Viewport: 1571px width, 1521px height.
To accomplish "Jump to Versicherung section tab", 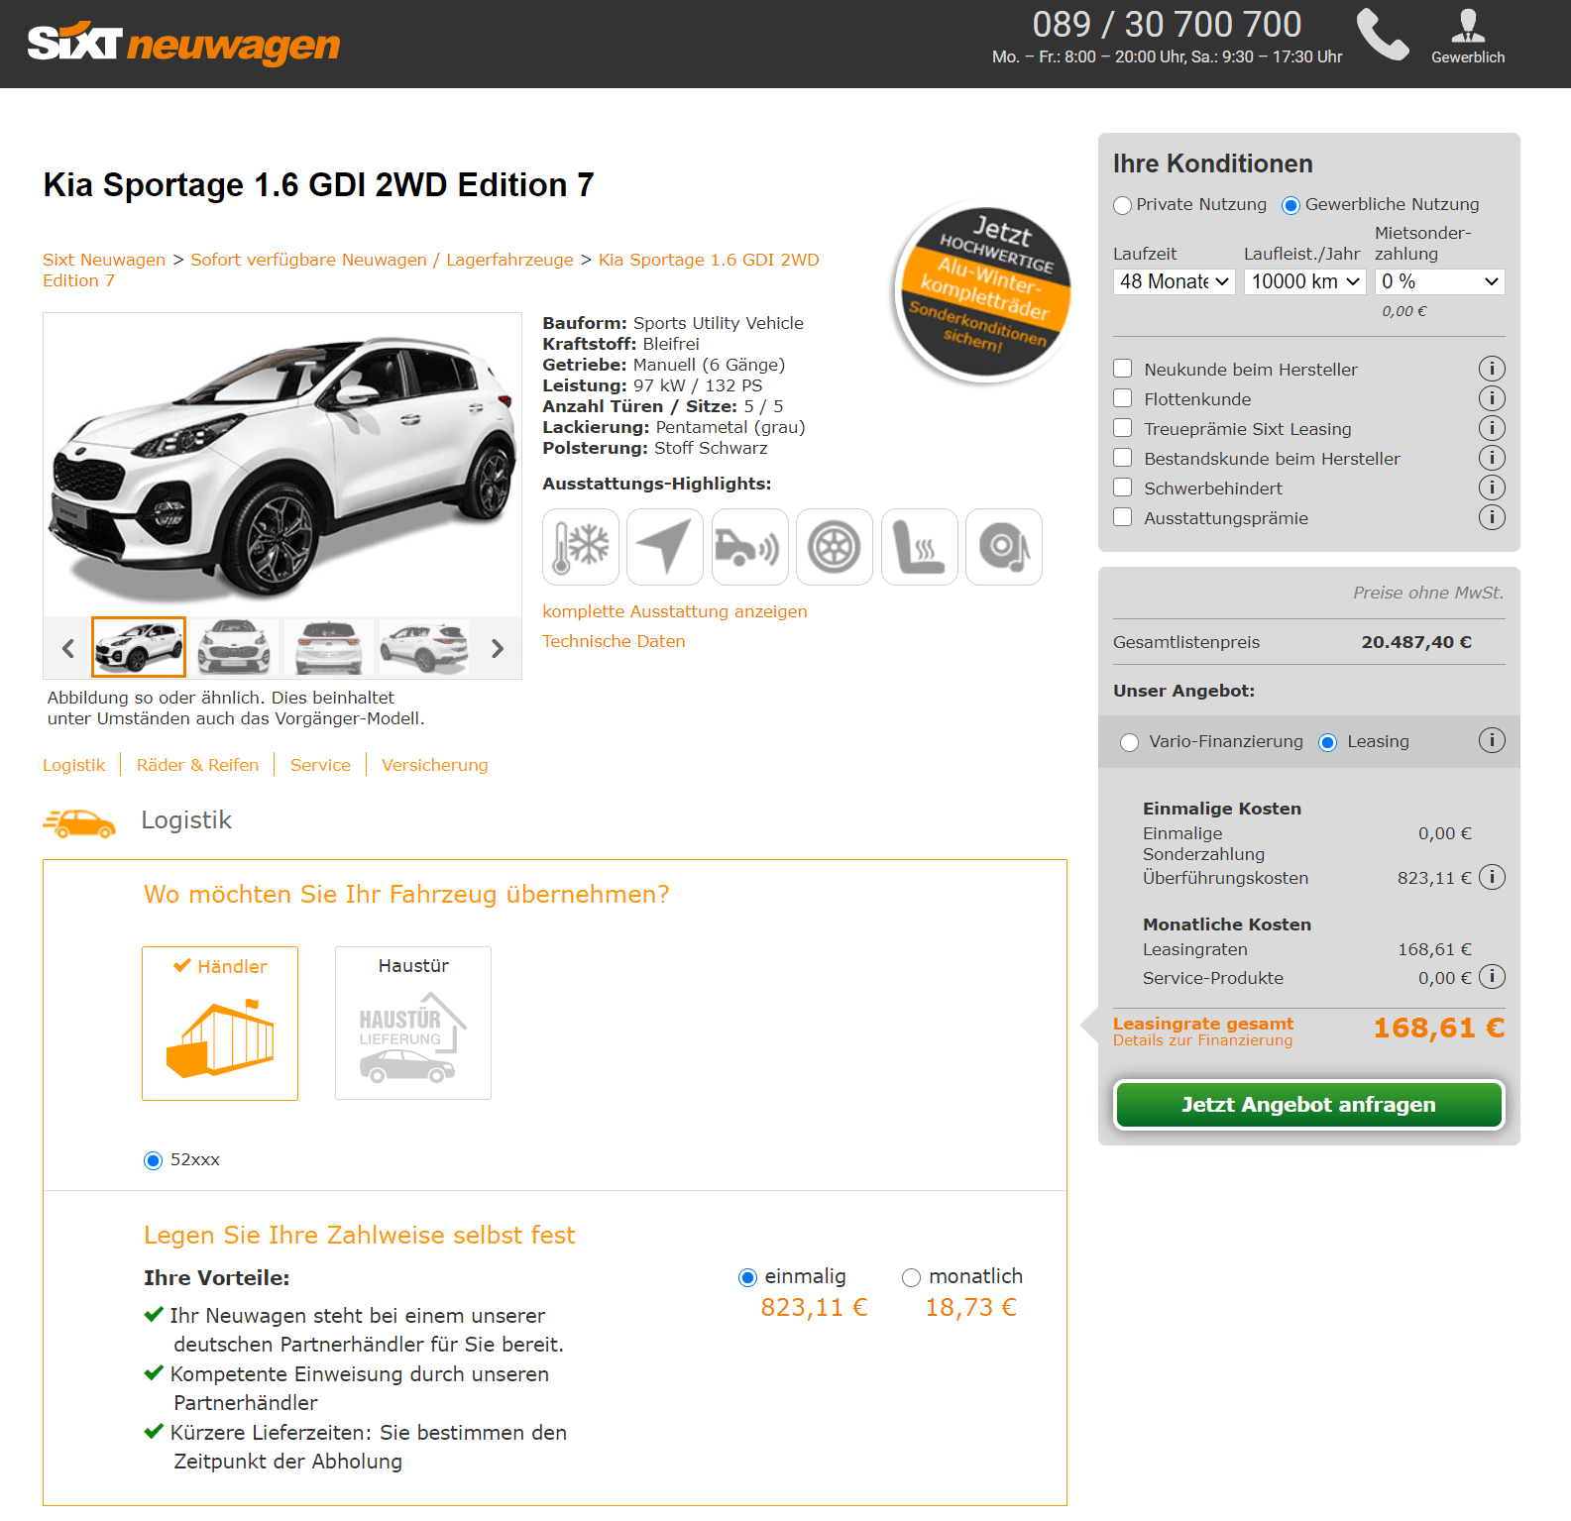I will (x=435, y=765).
